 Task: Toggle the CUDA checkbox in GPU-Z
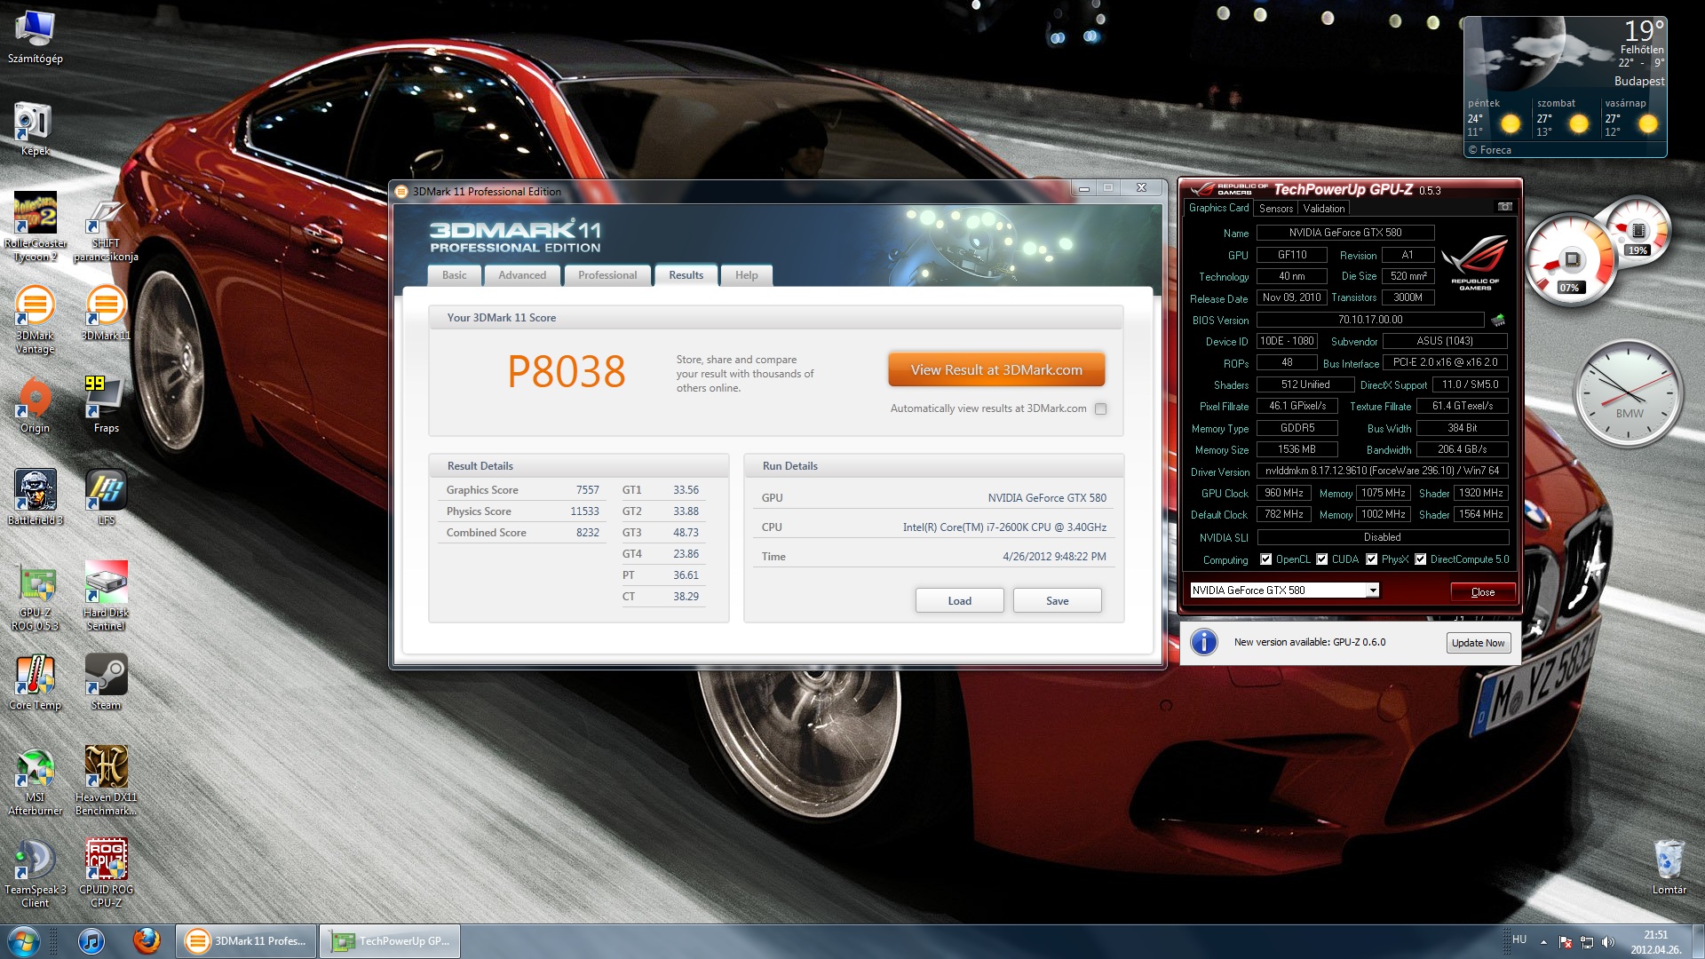pos(1322,559)
